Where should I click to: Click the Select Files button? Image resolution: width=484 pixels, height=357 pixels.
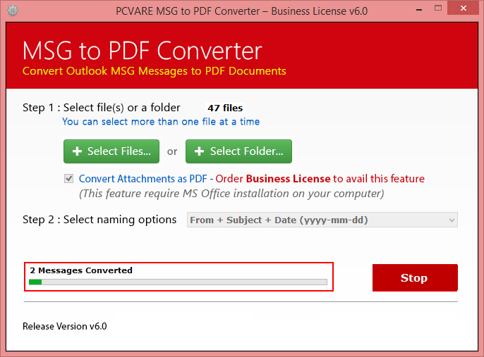[111, 151]
